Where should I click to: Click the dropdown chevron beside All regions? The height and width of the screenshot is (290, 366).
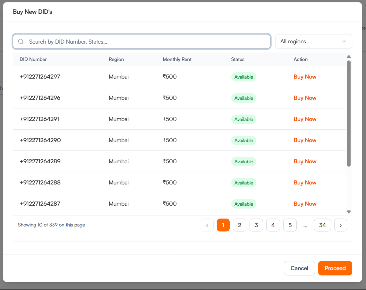344,42
